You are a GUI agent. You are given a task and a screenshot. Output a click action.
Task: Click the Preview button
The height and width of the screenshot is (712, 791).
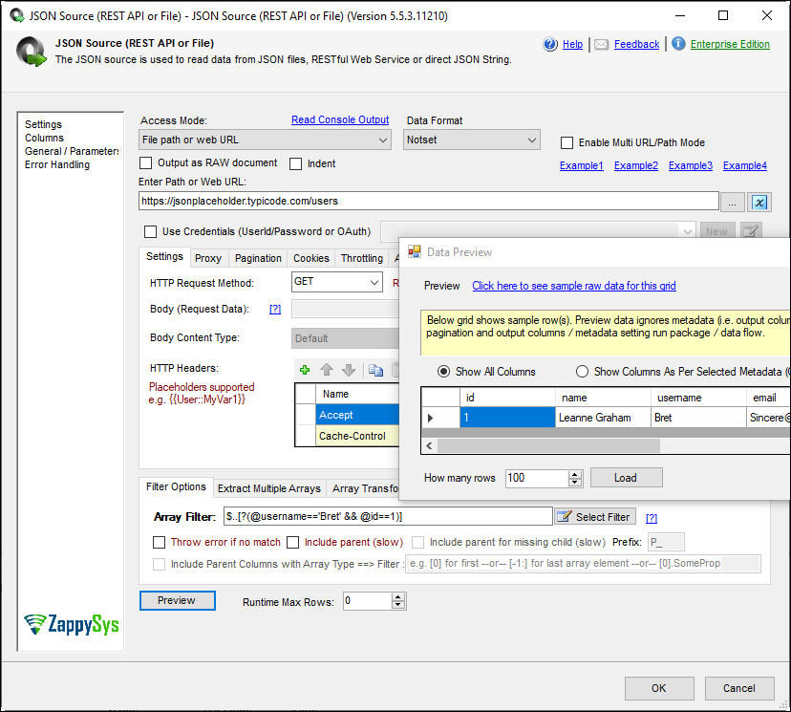pos(177,600)
